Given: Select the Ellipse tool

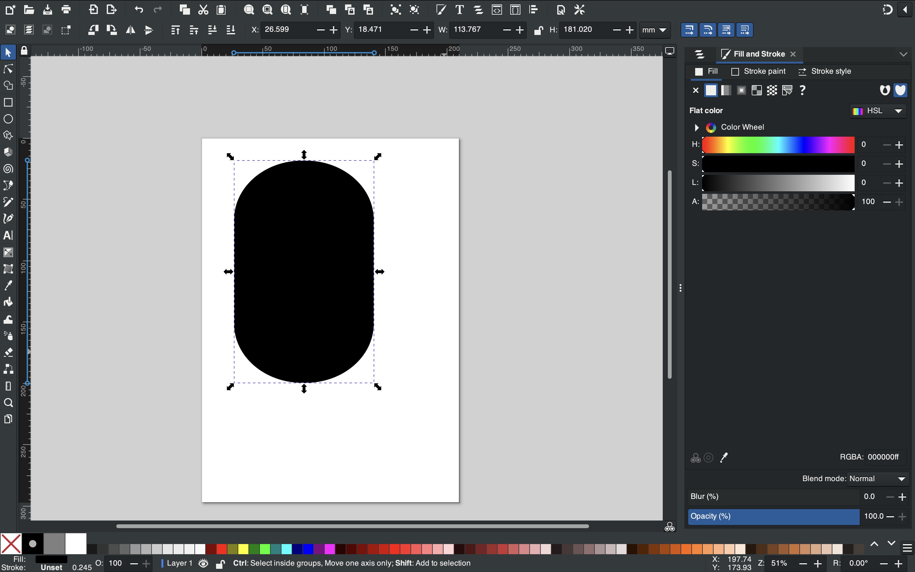Looking at the screenshot, I should (8, 119).
